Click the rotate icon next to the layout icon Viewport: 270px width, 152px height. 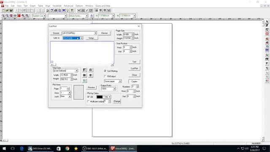[x=91, y=70]
